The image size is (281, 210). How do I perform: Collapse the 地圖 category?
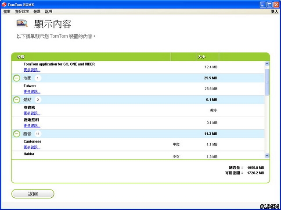(x=17, y=78)
